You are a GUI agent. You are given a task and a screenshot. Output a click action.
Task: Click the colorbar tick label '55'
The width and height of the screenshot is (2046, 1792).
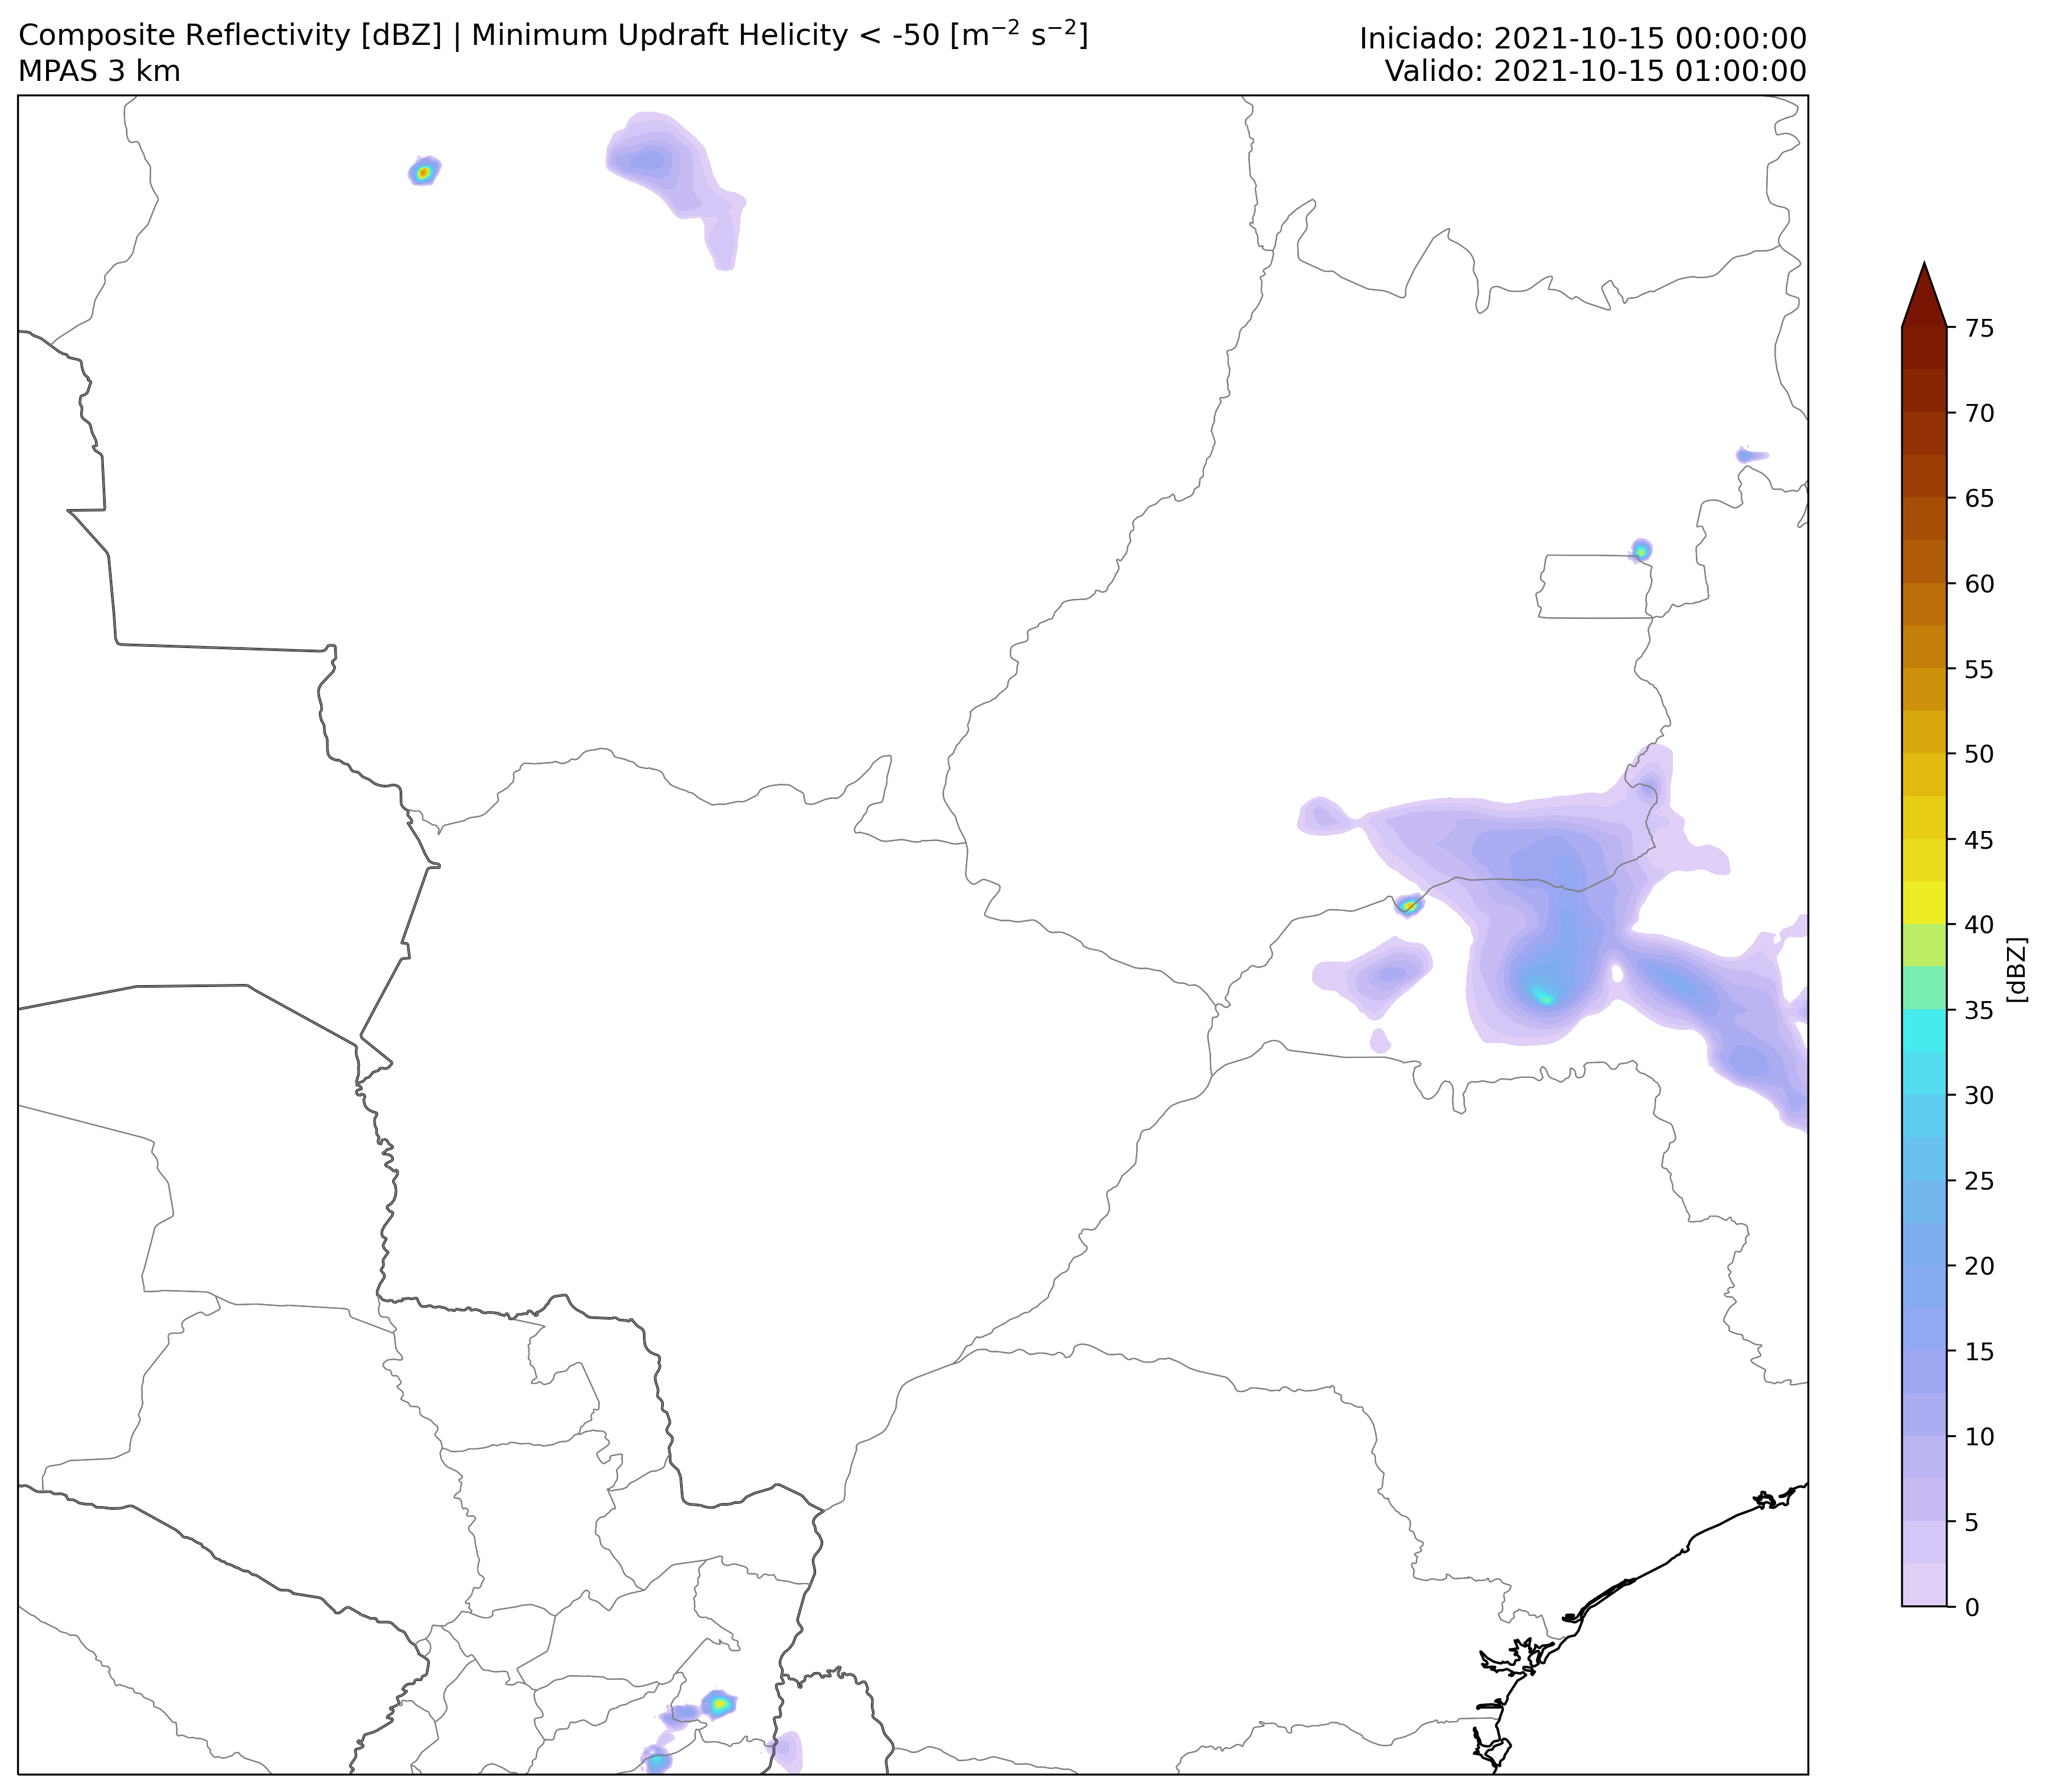1979,669
